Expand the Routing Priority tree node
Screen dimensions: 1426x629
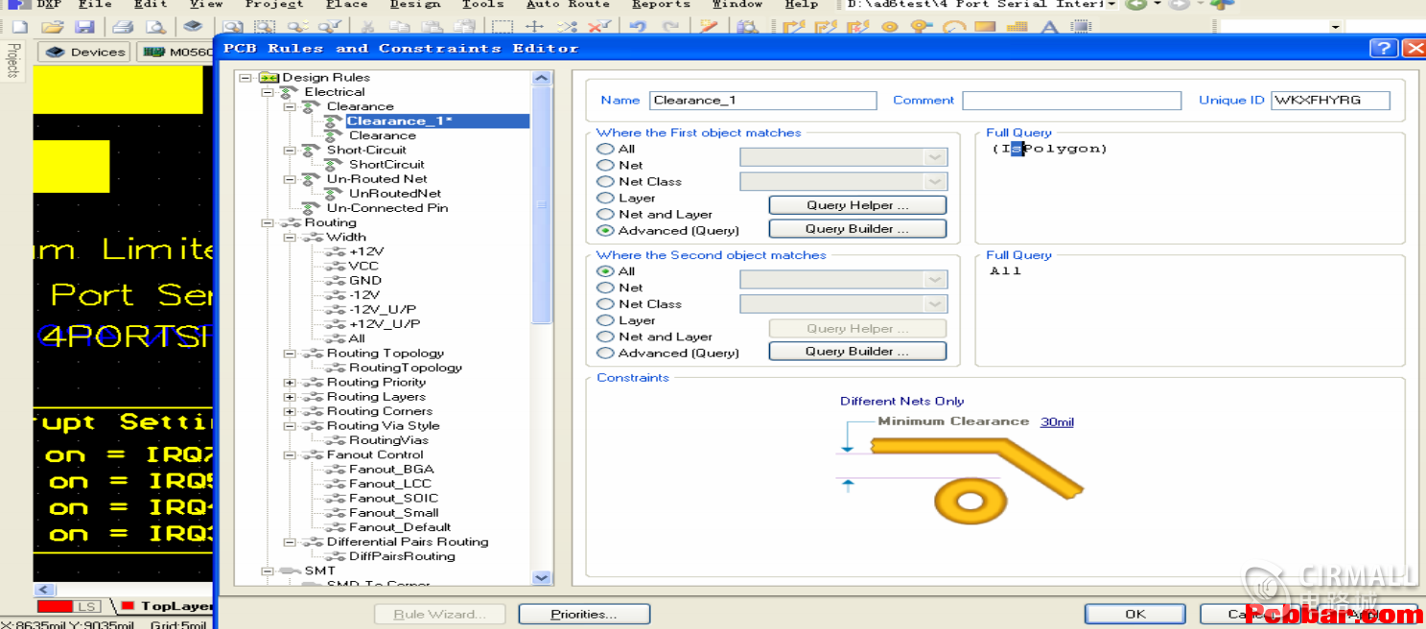pyautogui.click(x=290, y=383)
